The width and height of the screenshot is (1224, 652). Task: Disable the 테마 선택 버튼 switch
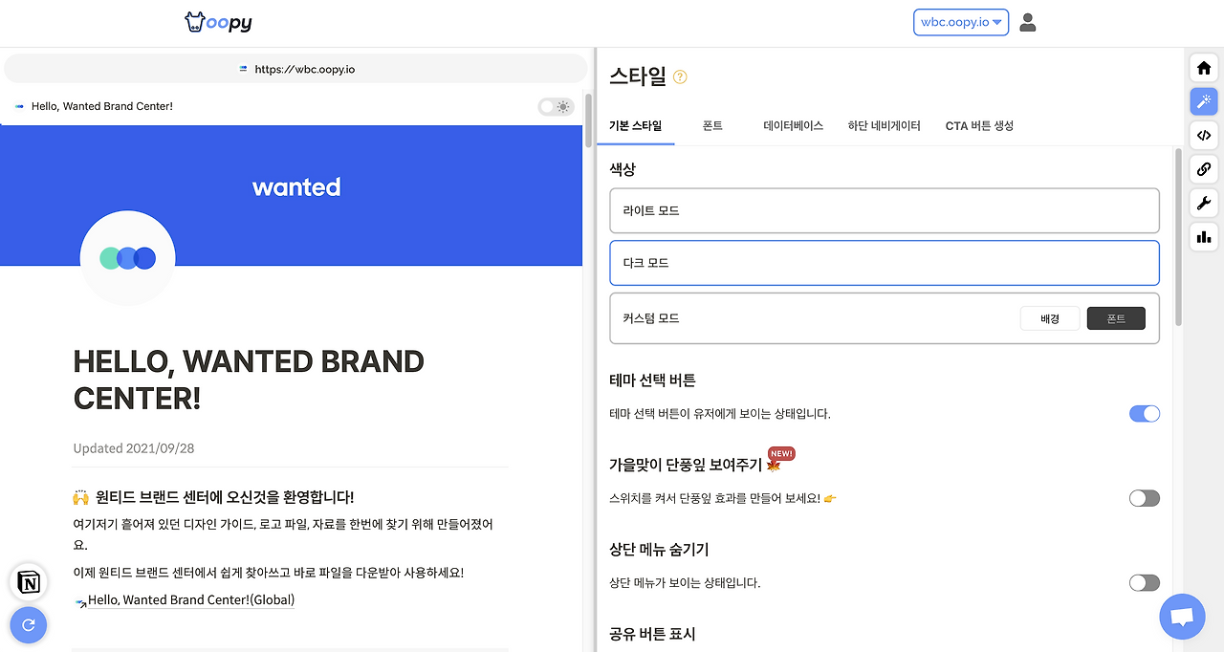pos(1145,414)
